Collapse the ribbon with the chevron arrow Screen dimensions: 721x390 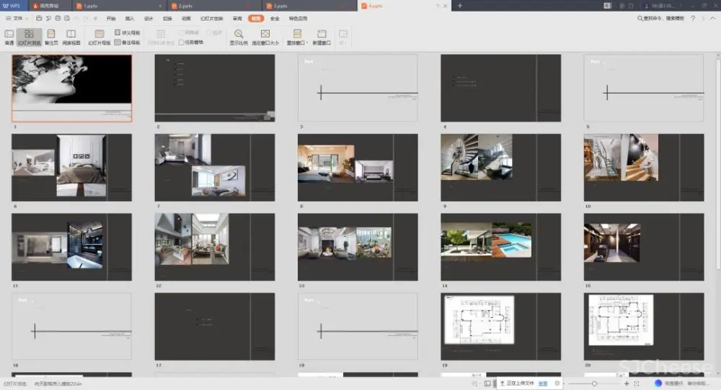click(714, 18)
